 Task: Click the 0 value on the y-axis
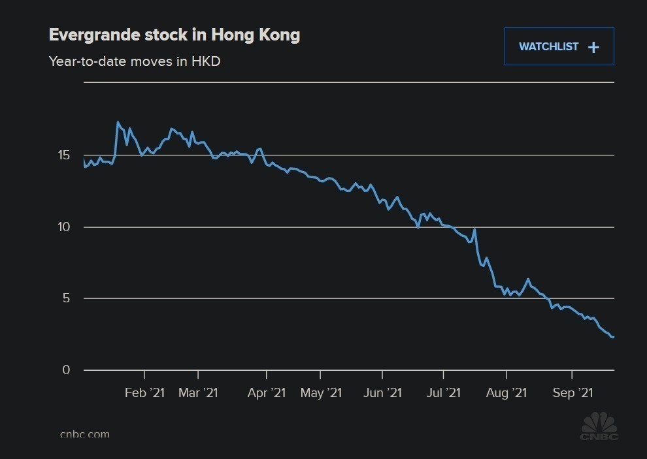click(67, 370)
